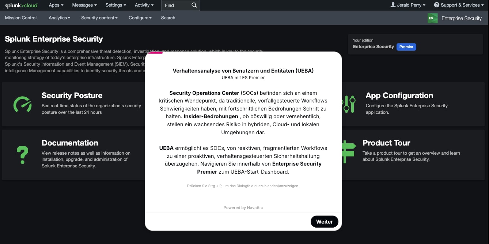Click the Premier edition badge
489x244 pixels.
click(406, 47)
